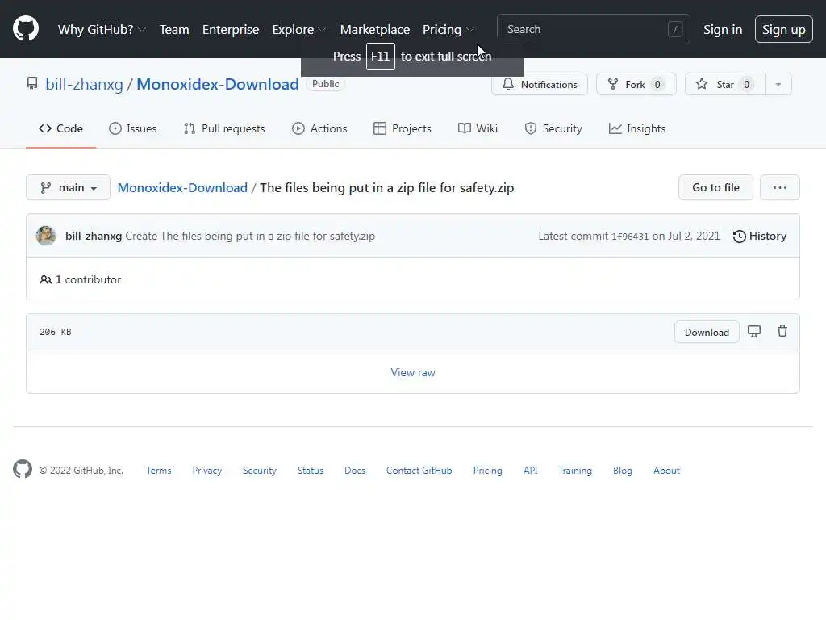Open the Blog footer link

pos(623,471)
